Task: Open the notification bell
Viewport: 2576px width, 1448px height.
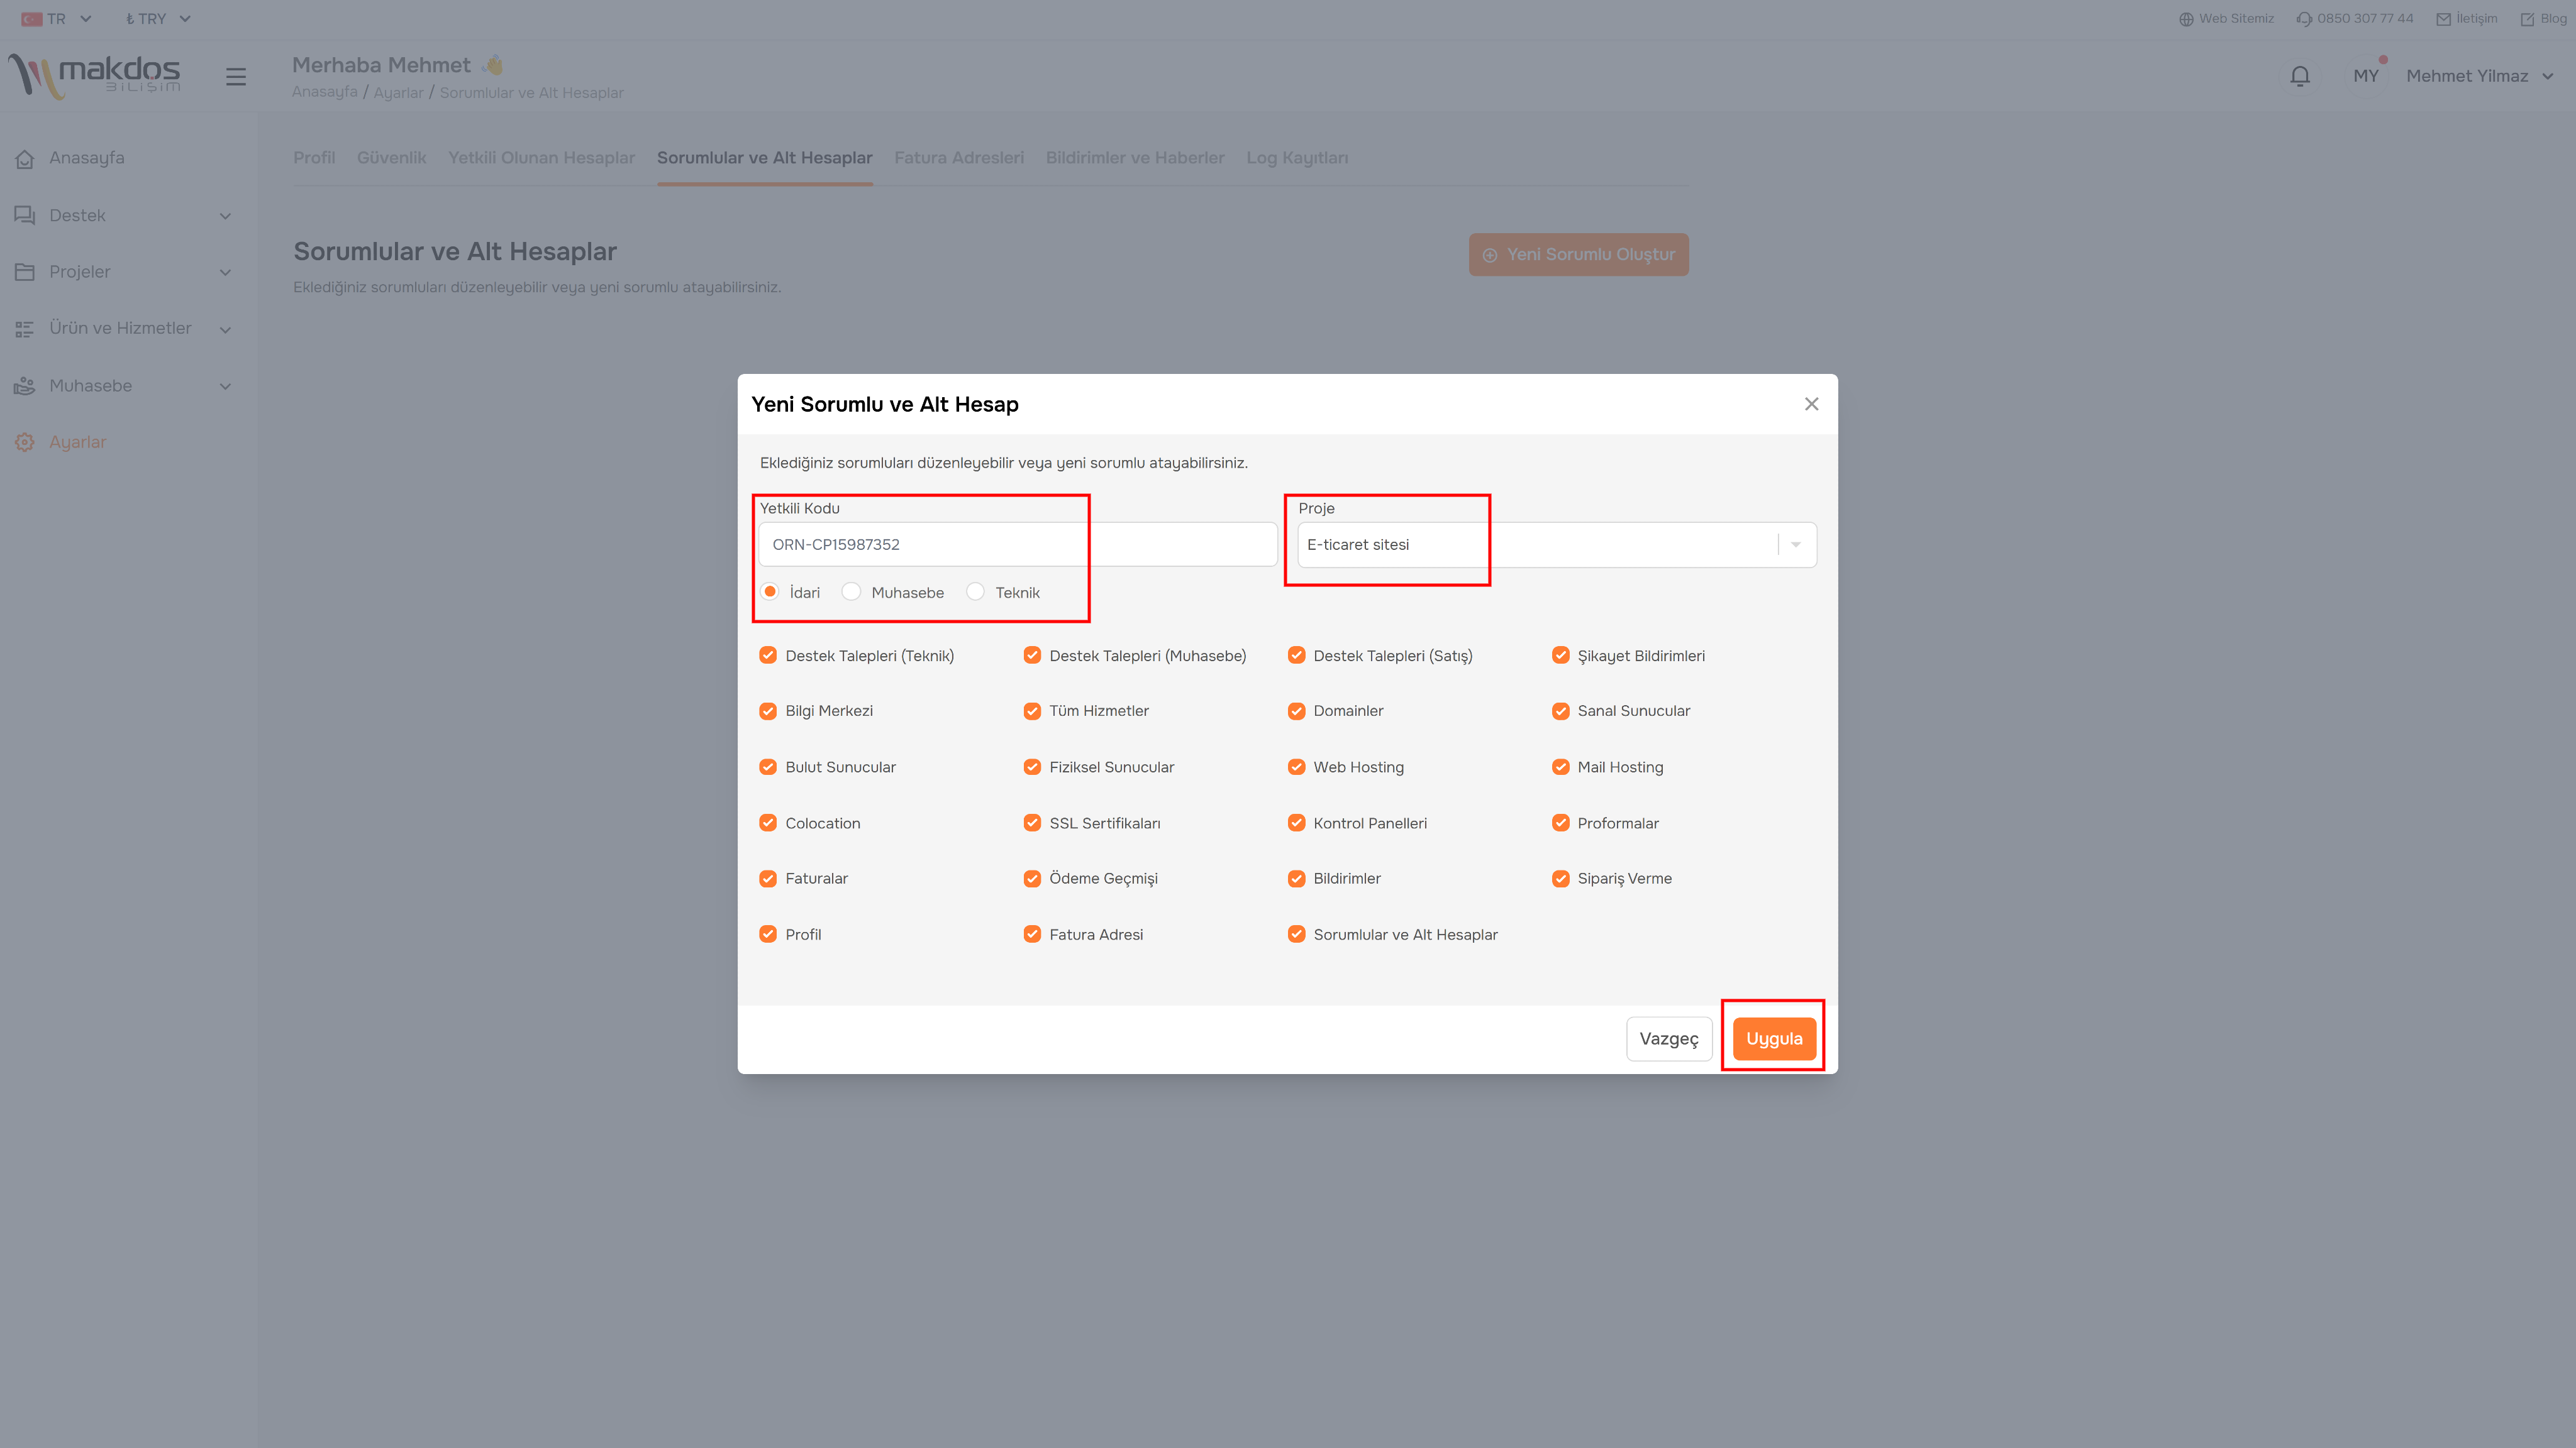Action: coord(2300,76)
